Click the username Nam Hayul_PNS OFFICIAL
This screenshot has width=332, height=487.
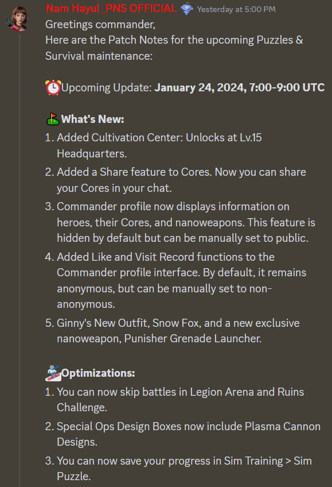point(111,9)
